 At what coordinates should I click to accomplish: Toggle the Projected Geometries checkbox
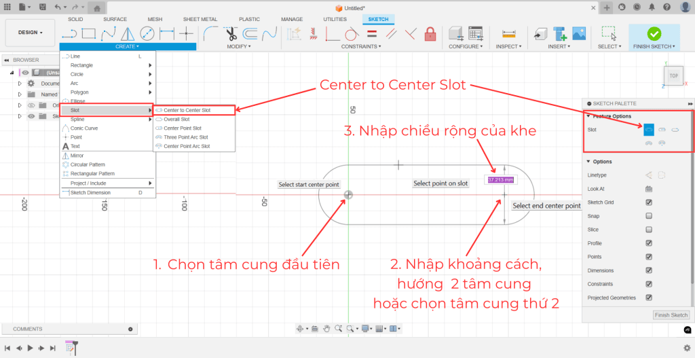point(649,298)
